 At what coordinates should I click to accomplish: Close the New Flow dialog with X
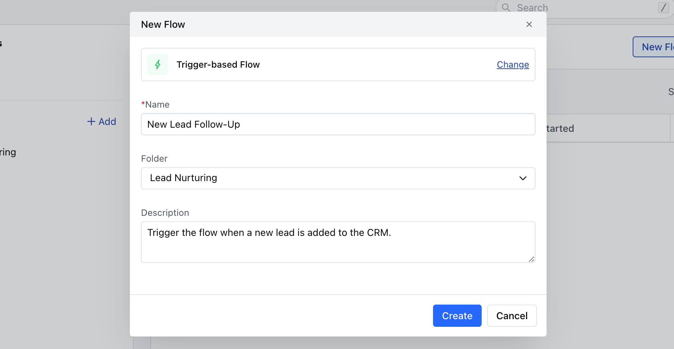click(529, 24)
